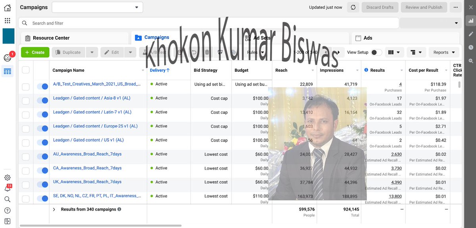Click the Review and Publish button

(x=424, y=7)
